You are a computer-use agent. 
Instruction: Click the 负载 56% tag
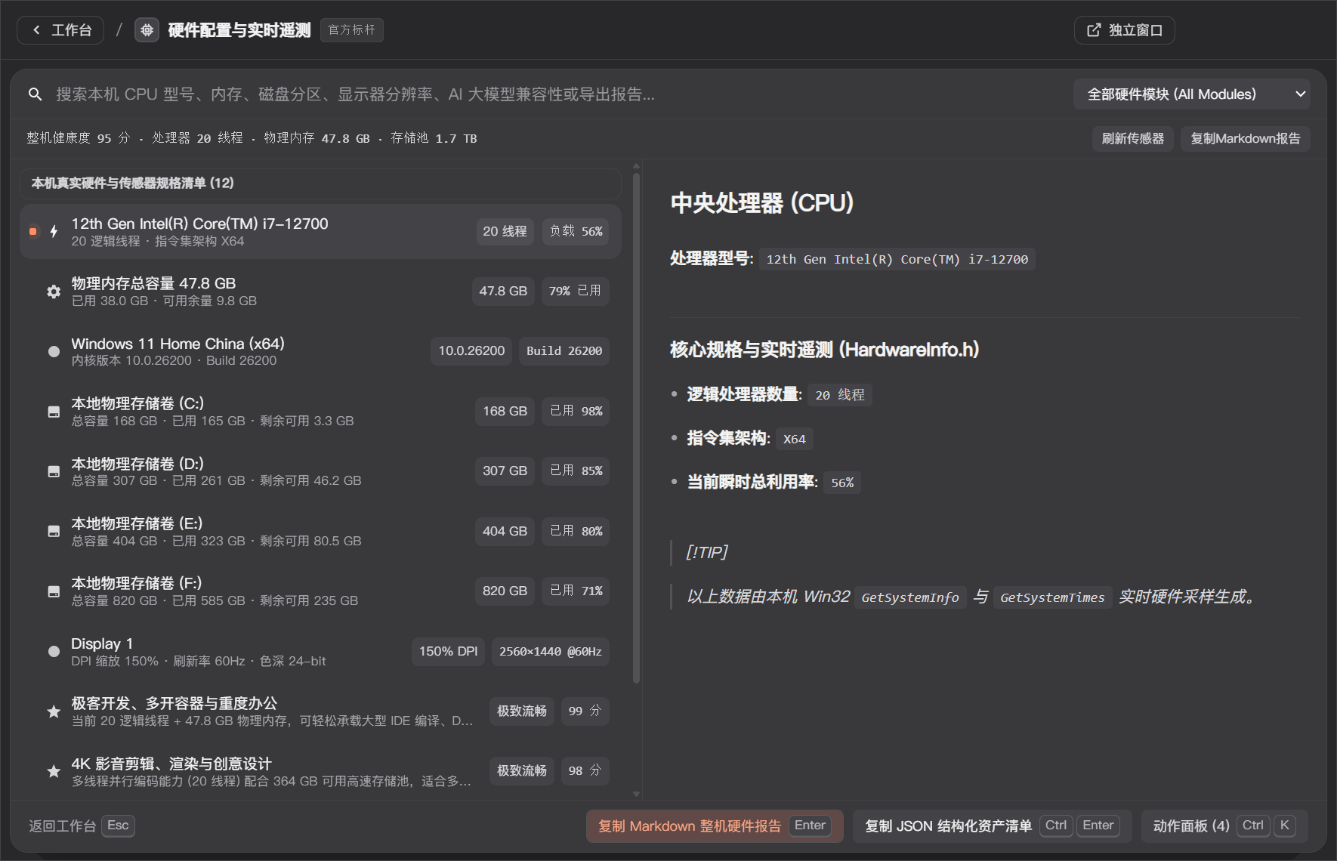(576, 232)
